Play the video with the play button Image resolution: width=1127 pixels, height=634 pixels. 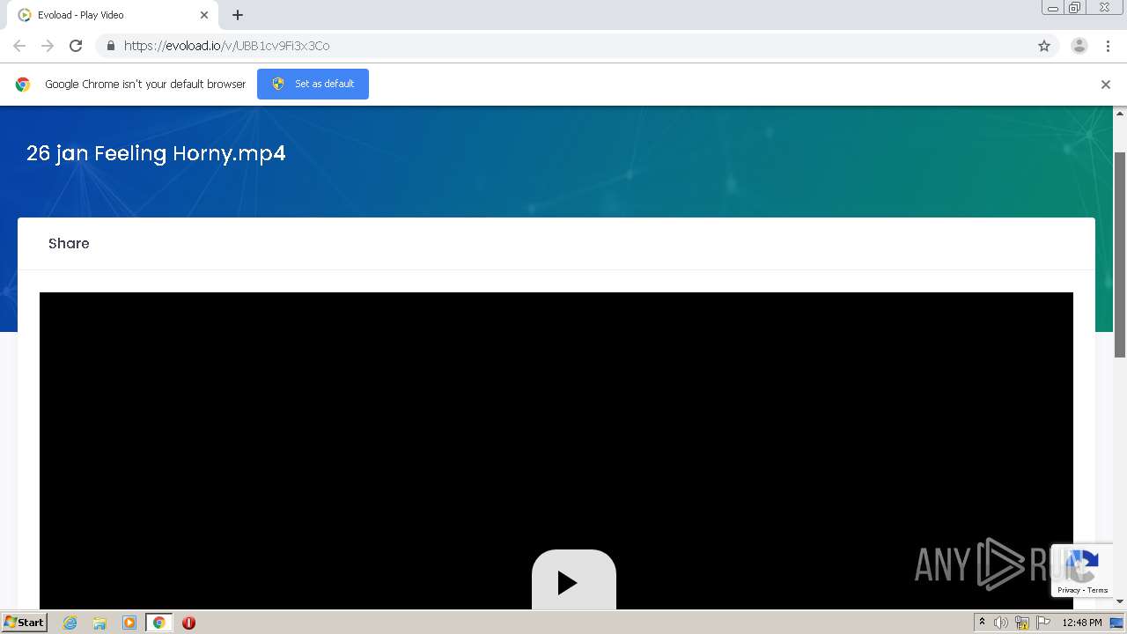point(574,580)
